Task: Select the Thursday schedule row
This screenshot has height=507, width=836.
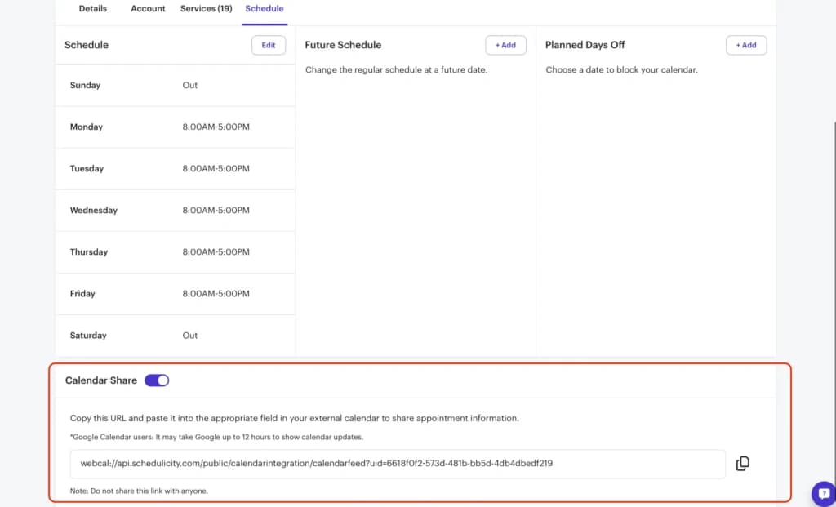Action: [175, 251]
